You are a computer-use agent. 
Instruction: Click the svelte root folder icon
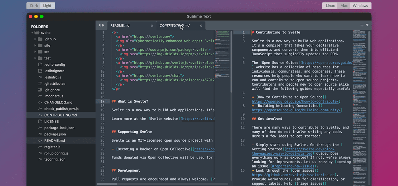click(37, 33)
